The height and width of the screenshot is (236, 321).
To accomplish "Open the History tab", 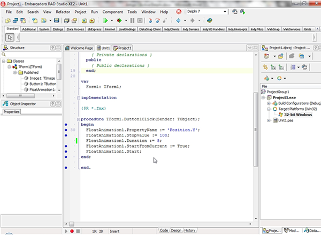I will (189, 231).
